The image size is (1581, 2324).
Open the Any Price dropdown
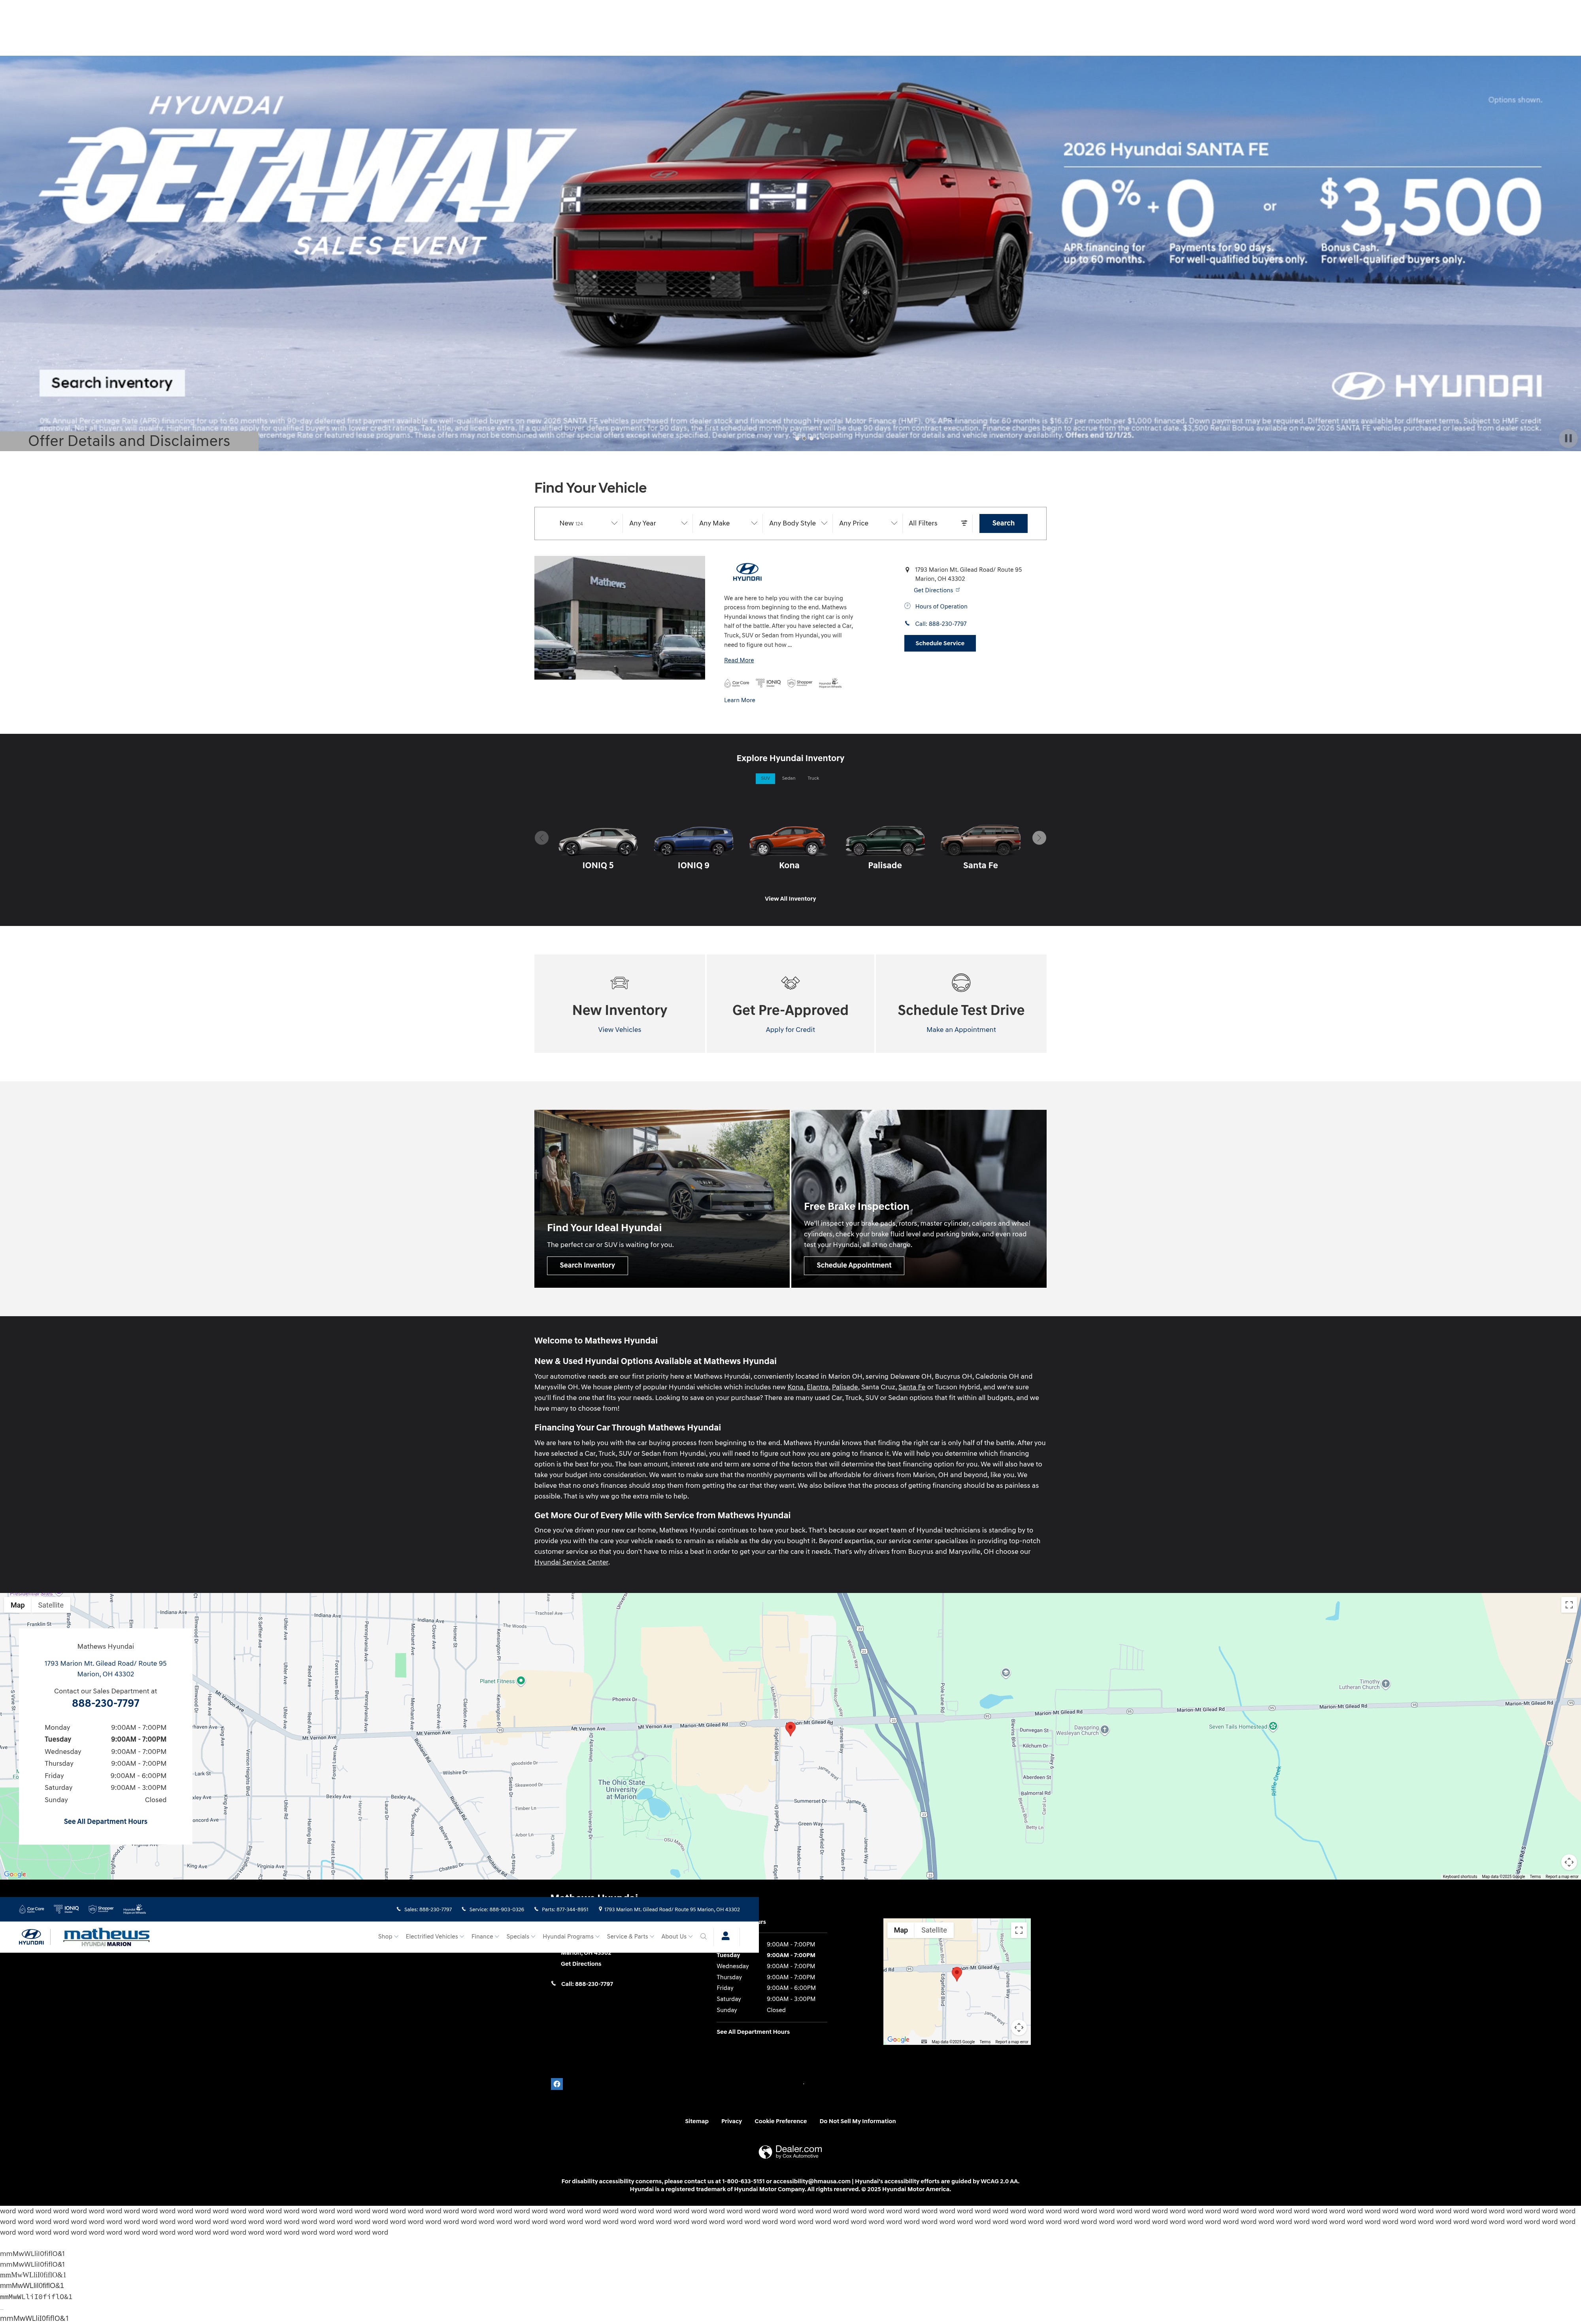(868, 523)
